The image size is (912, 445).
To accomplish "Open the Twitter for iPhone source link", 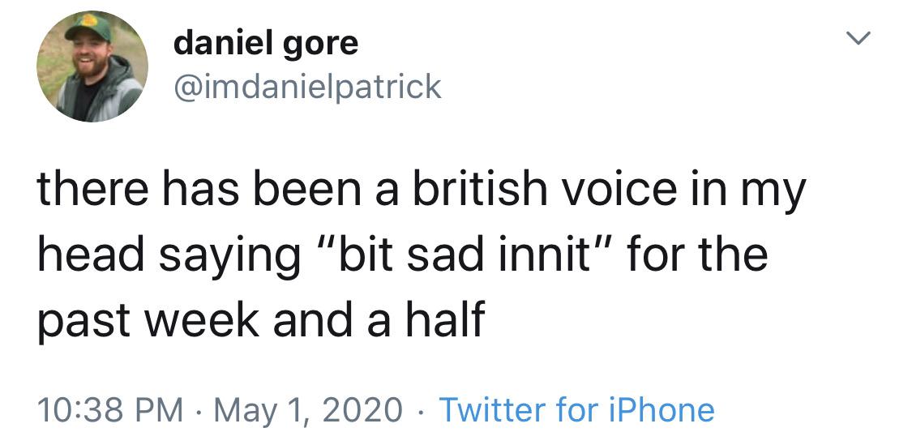I will click(576, 409).
